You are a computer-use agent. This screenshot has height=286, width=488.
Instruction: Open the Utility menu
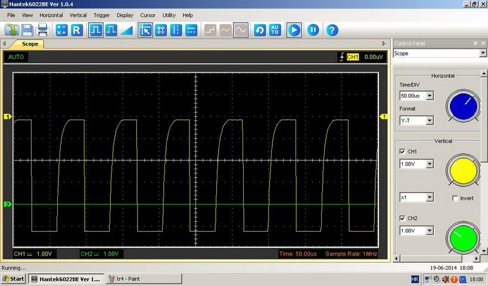(x=169, y=15)
